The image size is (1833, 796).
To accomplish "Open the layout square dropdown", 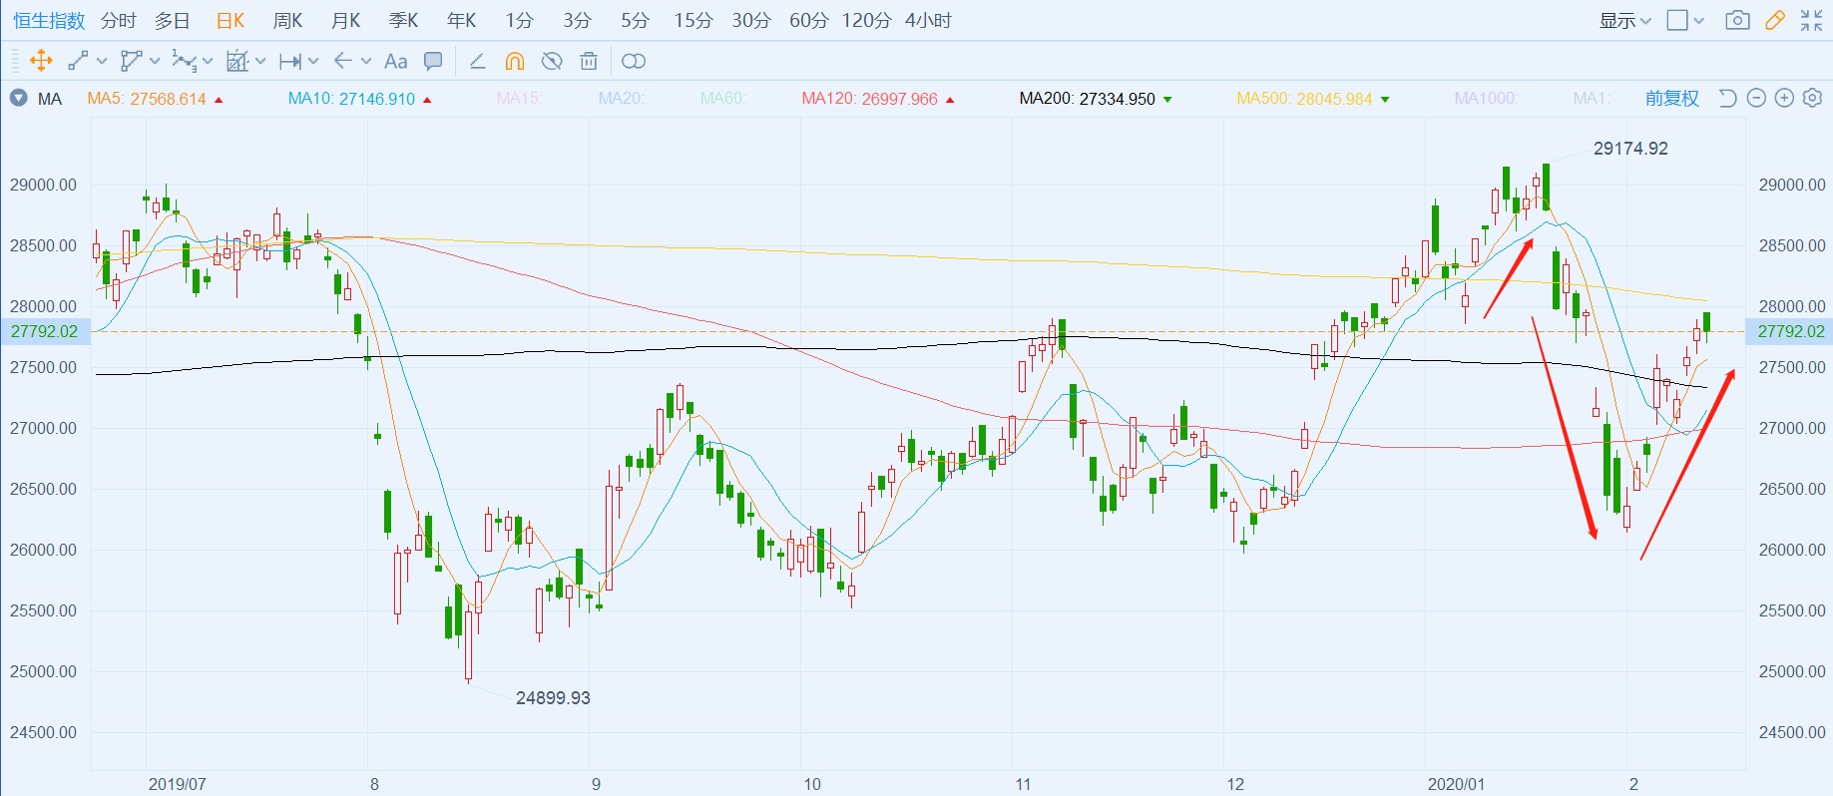I will [x=1685, y=20].
